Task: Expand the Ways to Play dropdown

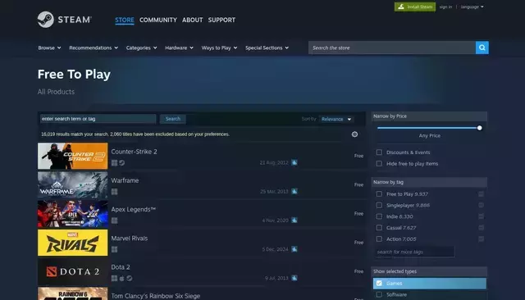Action: click(x=219, y=48)
